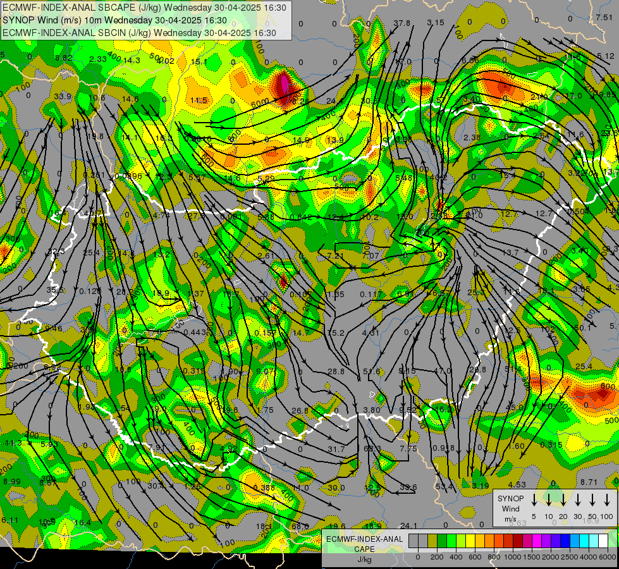This screenshot has width=619, height=569.
Task: Click the station value '39.6'
Action: [408, 487]
